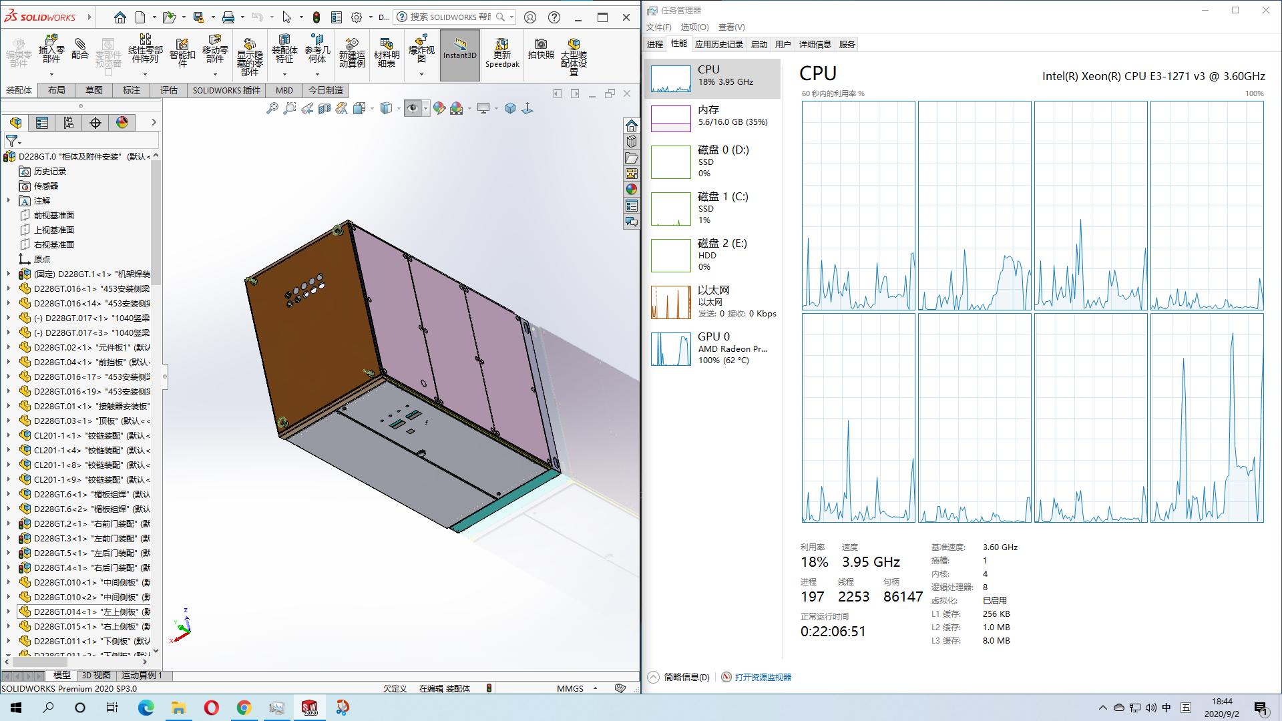Switch to the 评估 ribbon tab
The width and height of the screenshot is (1282, 721).
coord(168,90)
